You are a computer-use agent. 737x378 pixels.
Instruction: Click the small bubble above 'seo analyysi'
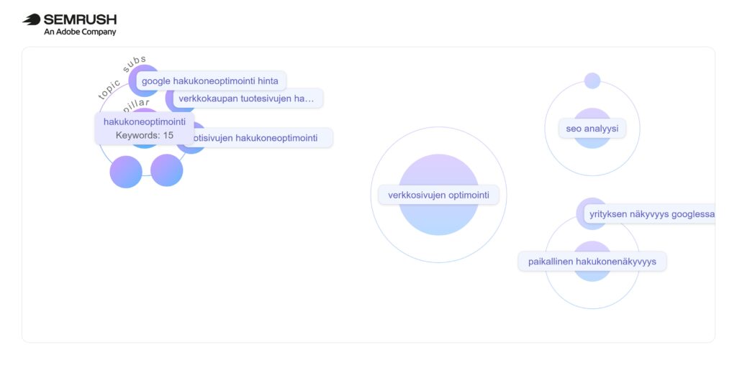592,80
